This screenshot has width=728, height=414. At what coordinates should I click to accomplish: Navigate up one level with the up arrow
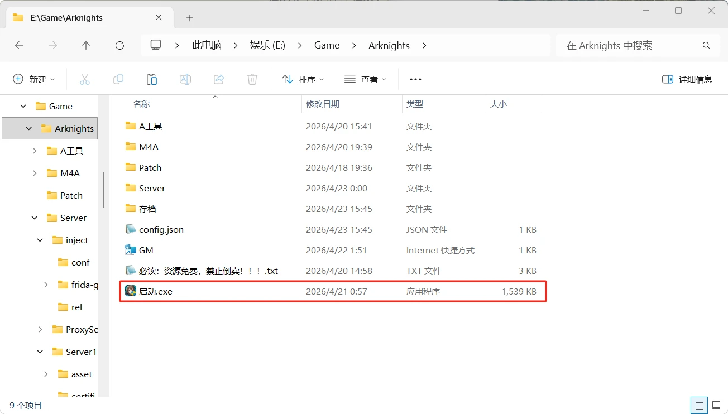pos(86,45)
